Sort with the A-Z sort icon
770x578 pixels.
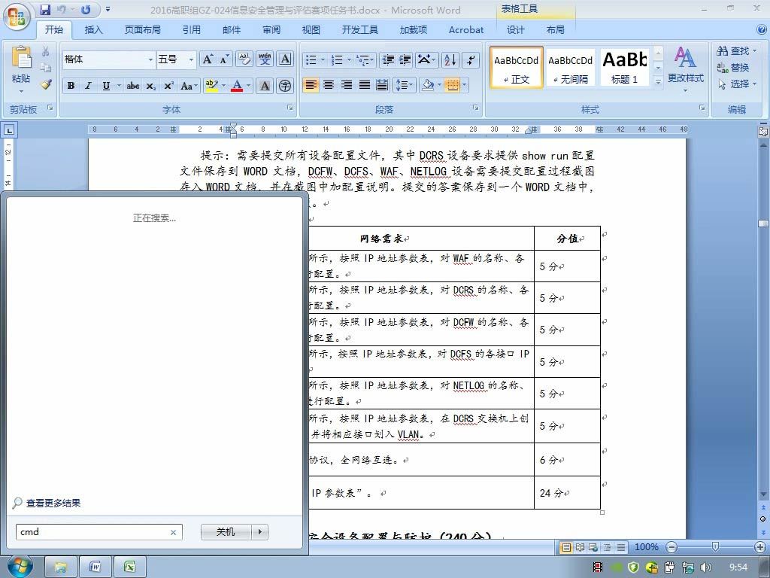pos(450,60)
